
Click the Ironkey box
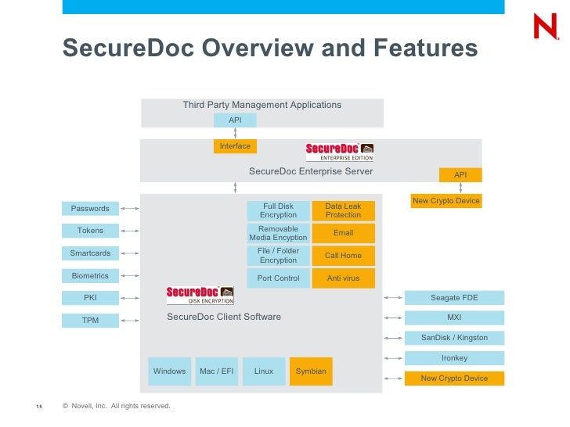click(454, 358)
